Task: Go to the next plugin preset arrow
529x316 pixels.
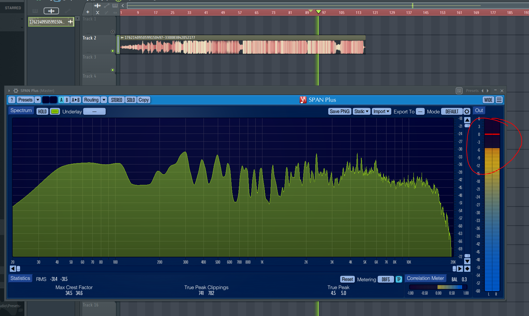Action: tap(488, 91)
